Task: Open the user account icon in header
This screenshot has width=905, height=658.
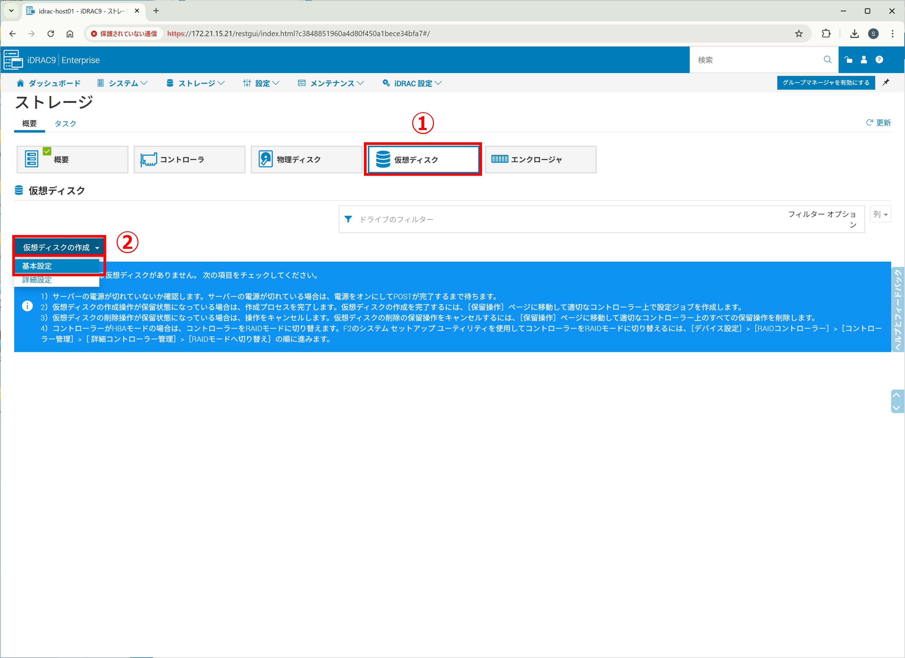Action: (x=864, y=60)
